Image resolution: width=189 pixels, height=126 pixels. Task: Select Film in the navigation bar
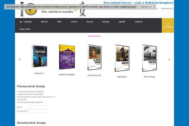tap(59, 22)
